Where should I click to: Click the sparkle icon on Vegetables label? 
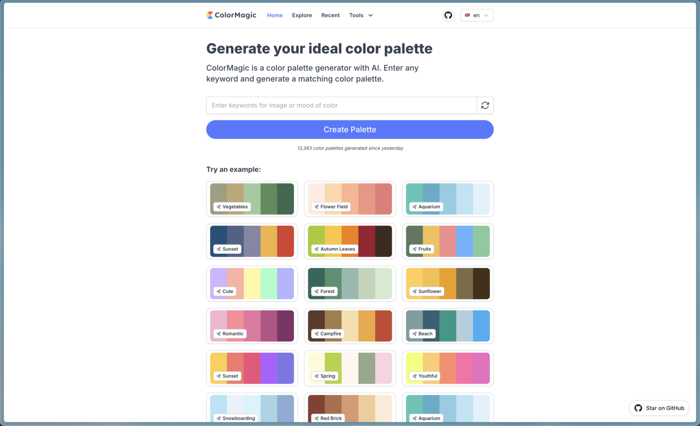pos(219,207)
